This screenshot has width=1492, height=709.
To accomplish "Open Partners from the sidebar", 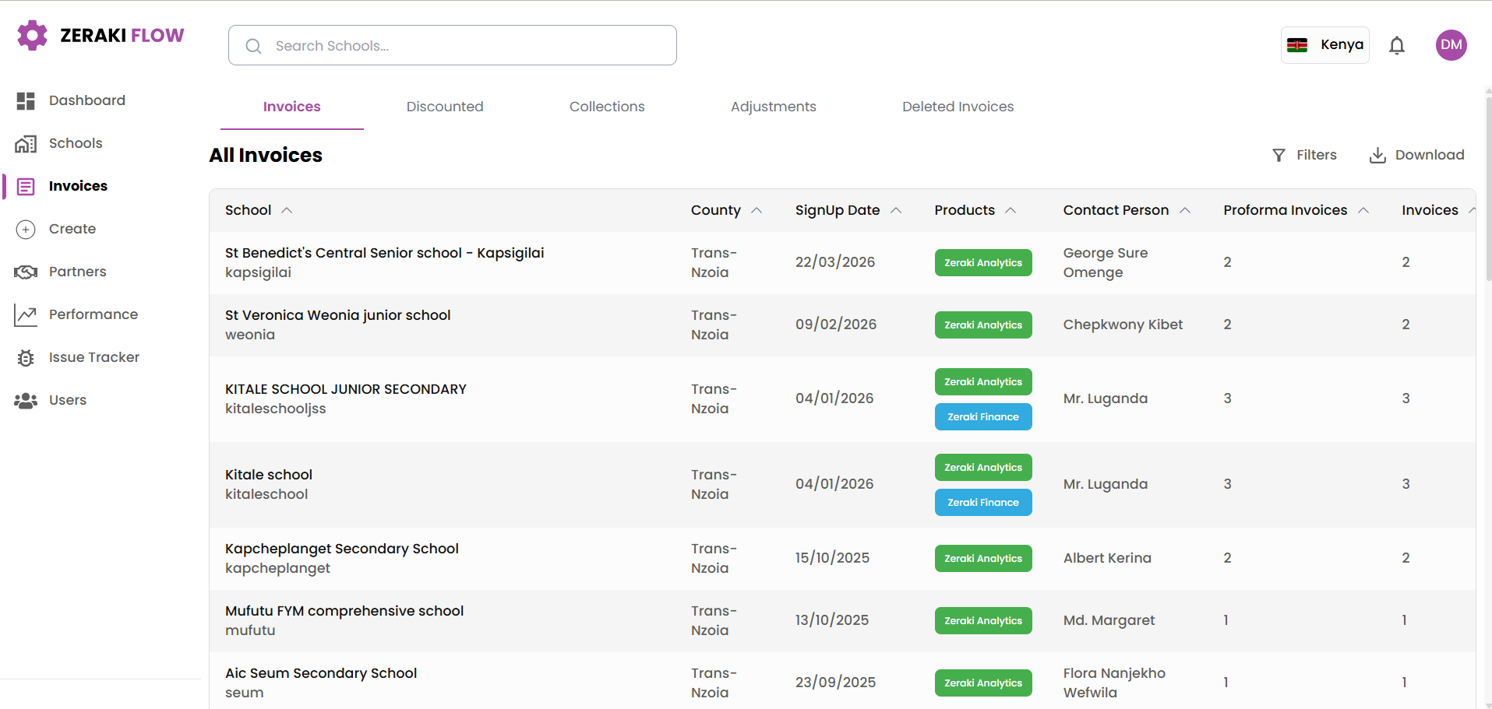I will pyautogui.click(x=78, y=272).
